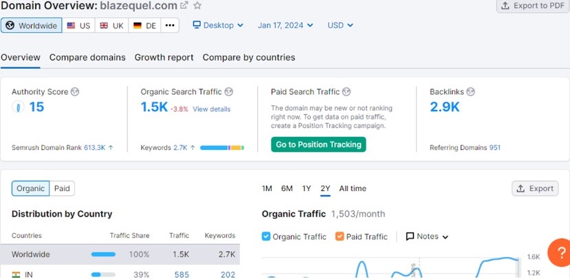Click the Authority Score gauge icon beside 15
570x279 pixels.
18,107
